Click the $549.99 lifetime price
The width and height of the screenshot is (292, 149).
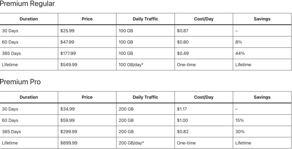(69, 65)
